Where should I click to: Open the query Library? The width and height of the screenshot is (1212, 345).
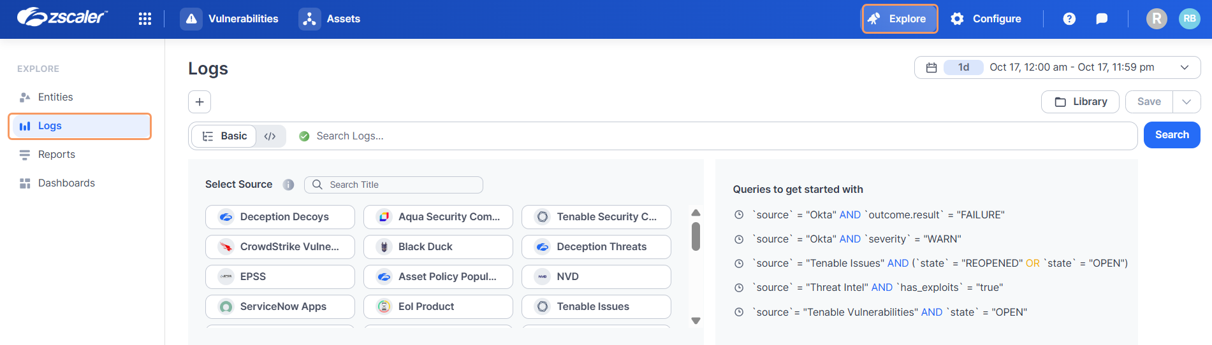click(1080, 102)
